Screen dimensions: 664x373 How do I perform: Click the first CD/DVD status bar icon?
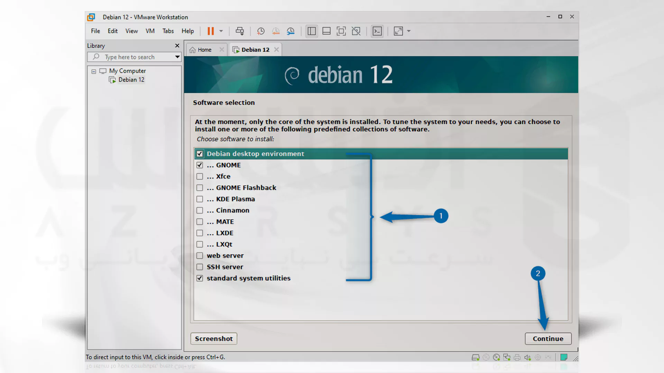pyautogui.click(x=486, y=357)
